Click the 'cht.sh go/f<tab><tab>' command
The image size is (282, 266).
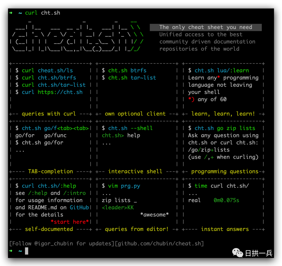(x=55, y=128)
